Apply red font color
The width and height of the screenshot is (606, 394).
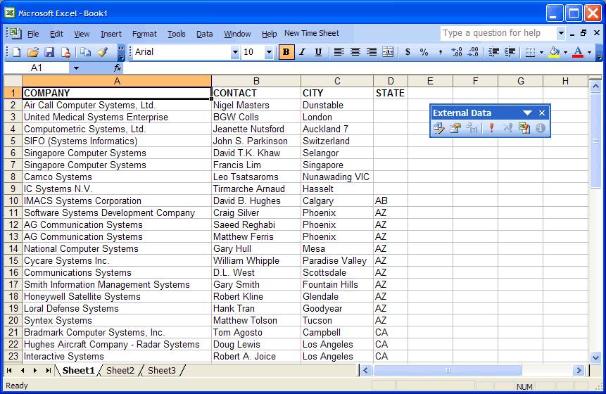coord(578,52)
